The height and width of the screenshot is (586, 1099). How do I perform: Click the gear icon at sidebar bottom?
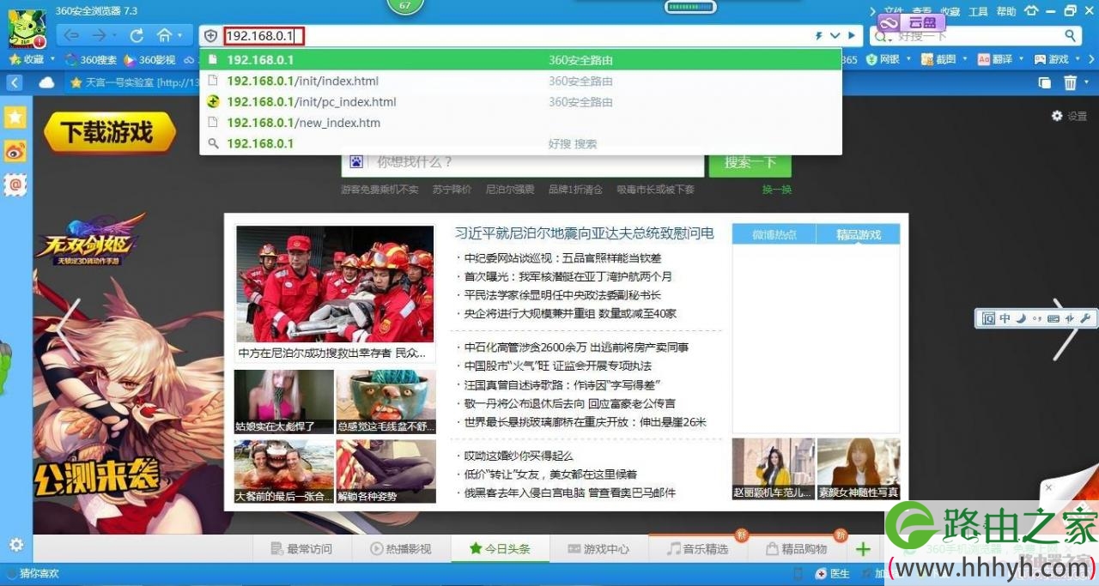(15, 545)
